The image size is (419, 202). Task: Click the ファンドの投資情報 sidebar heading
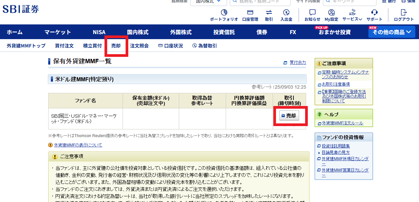(343, 137)
